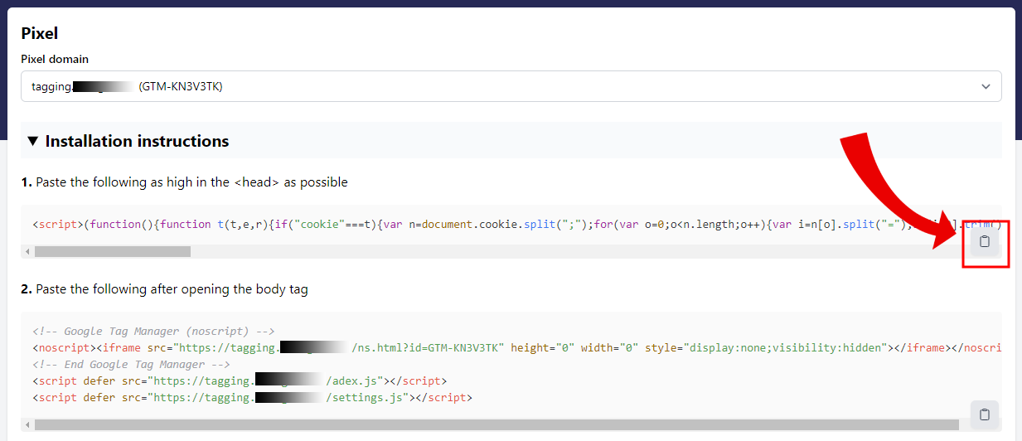Click the adex.js script line
The height and width of the screenshot is (441, 1022).
[x=240, y=381]
